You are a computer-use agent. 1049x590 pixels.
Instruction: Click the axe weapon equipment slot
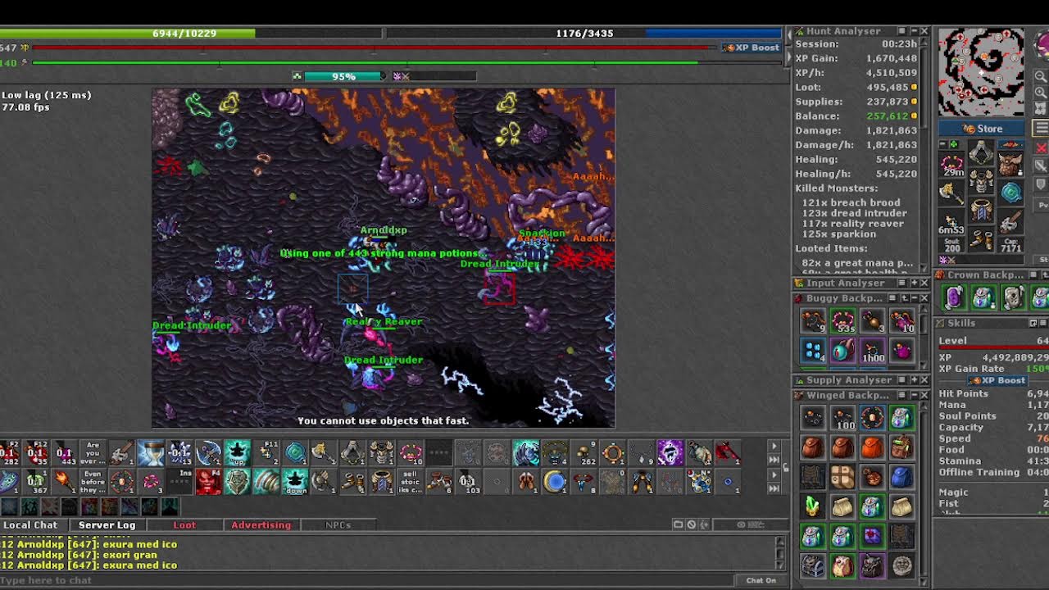[951, 192]
